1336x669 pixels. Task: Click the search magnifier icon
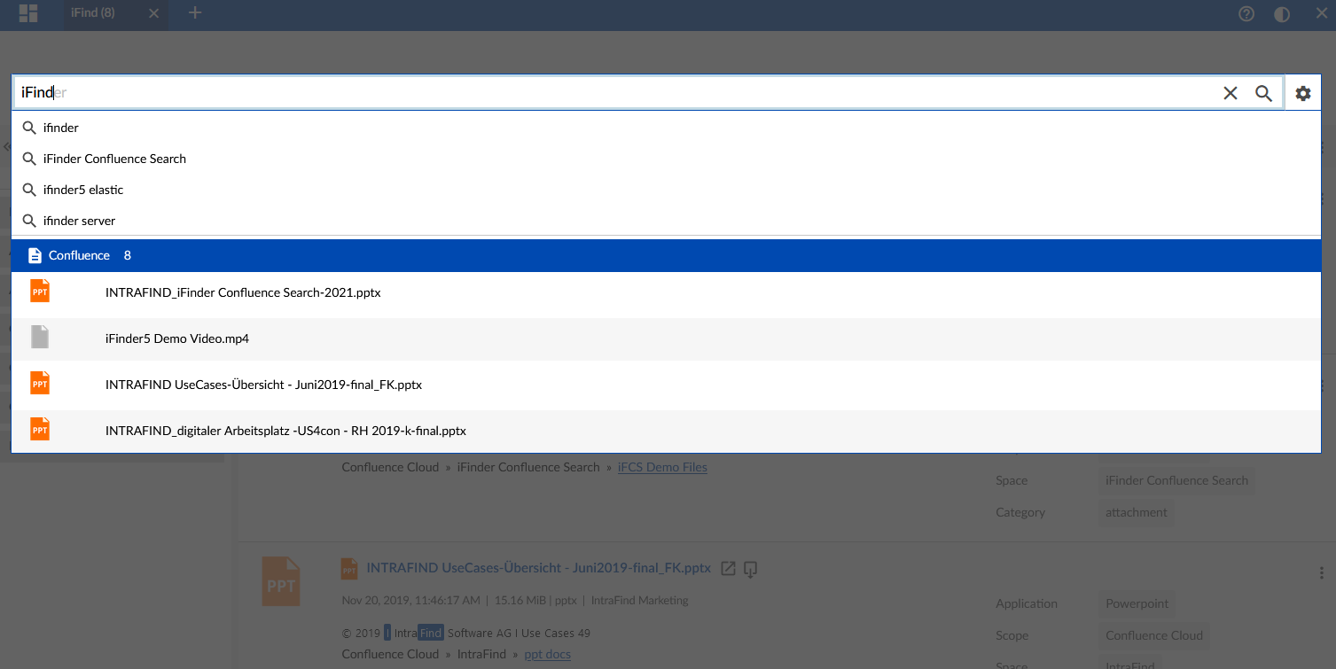click(1264, 92)
